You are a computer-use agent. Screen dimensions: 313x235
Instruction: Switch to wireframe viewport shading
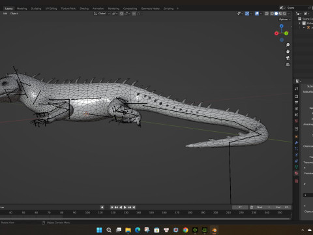point(272,14)
